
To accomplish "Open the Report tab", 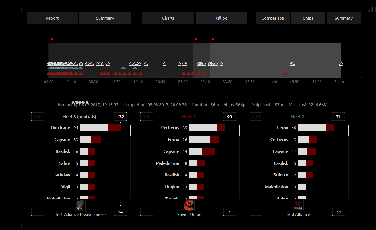I will click(52, 18).
